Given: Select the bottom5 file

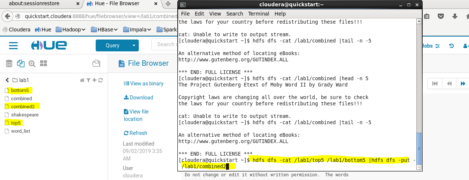Looking at the screenshot, I should coord(20,90).
